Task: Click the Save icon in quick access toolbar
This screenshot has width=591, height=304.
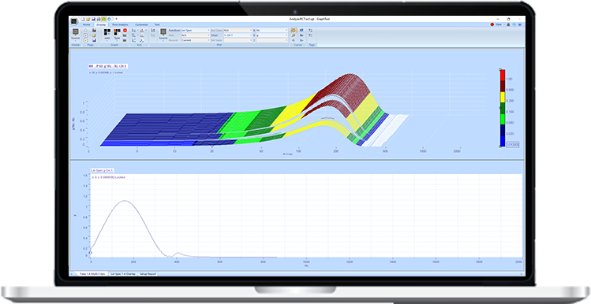Action: point(93,19)
